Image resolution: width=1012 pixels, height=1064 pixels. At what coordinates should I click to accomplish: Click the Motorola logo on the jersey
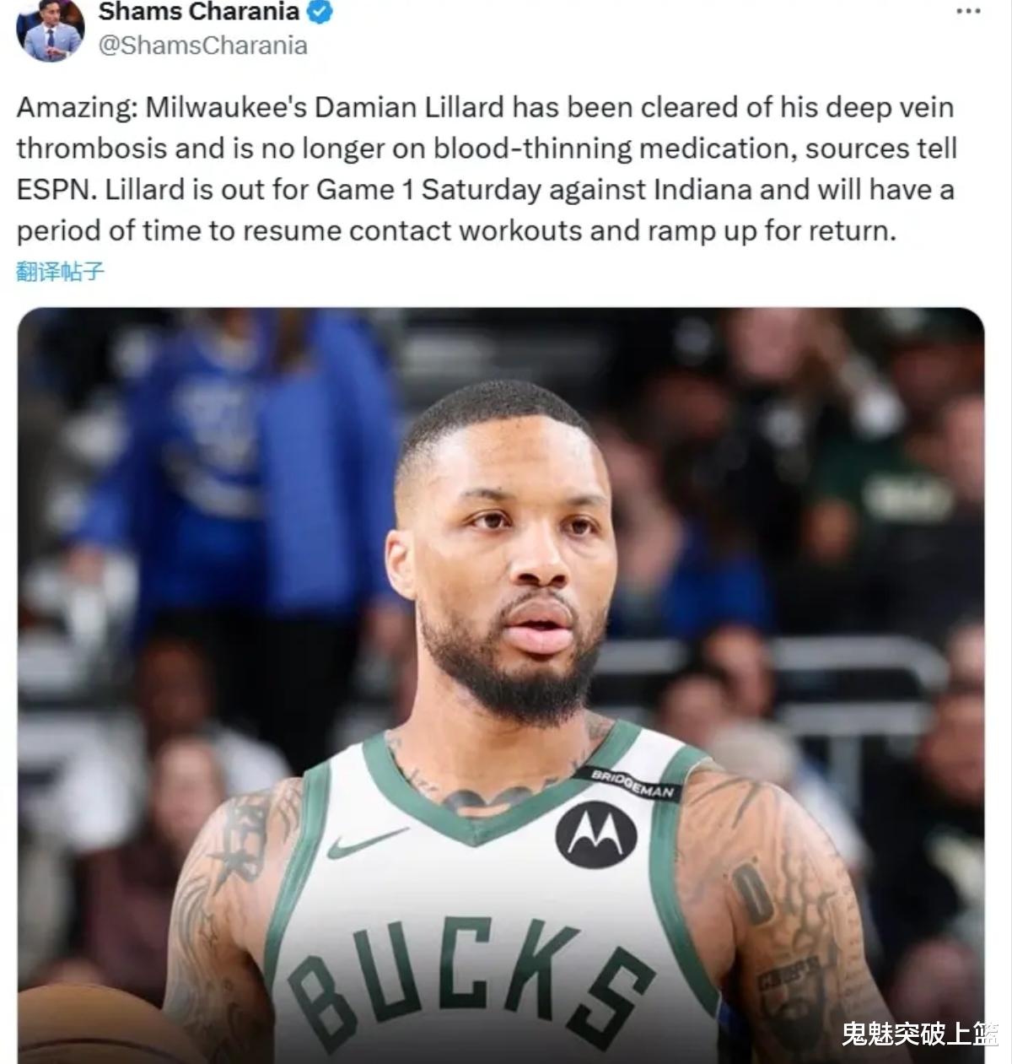click(x=595, y=834)
